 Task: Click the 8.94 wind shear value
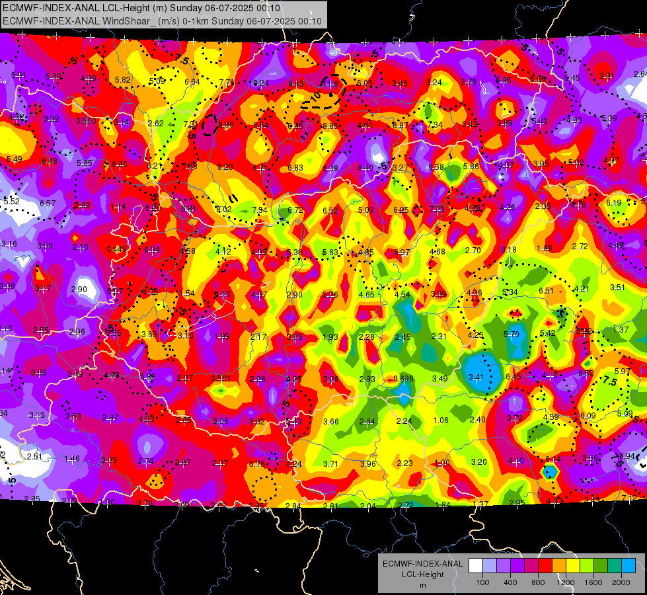(x=627, y=456)
